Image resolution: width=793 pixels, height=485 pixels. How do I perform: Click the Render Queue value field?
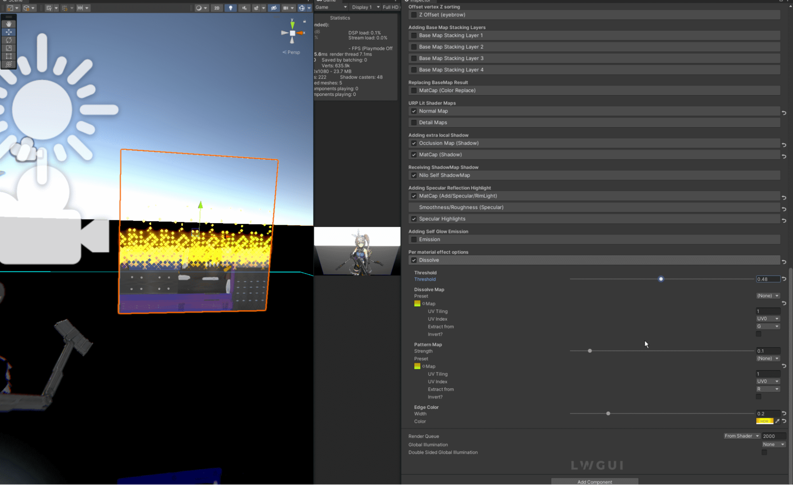coord(774,436)
